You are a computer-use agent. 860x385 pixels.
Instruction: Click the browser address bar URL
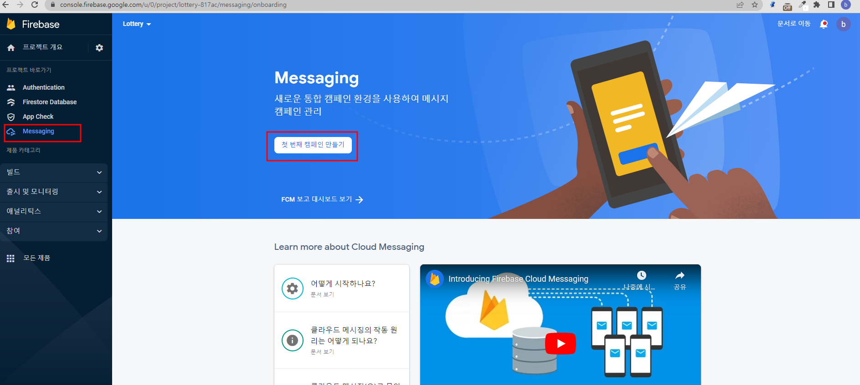[x=173, y=5]
